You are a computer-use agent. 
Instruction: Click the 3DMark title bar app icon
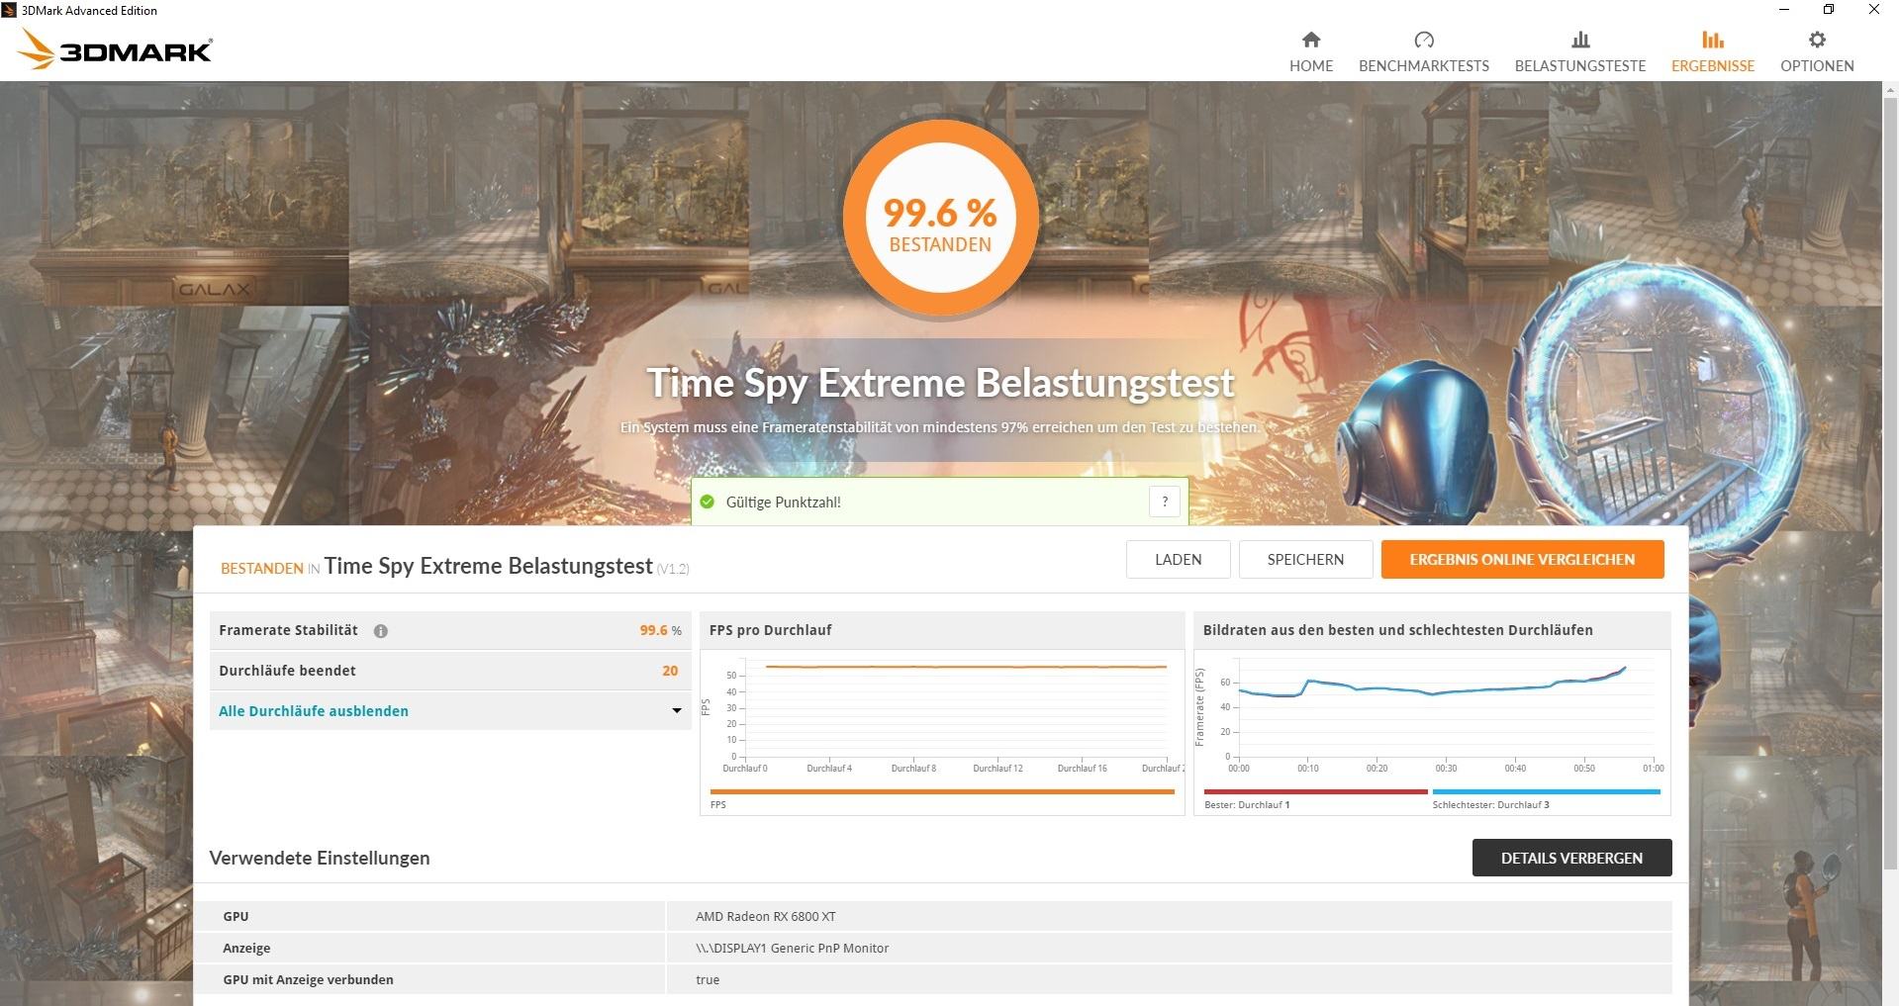pos(9,10)
